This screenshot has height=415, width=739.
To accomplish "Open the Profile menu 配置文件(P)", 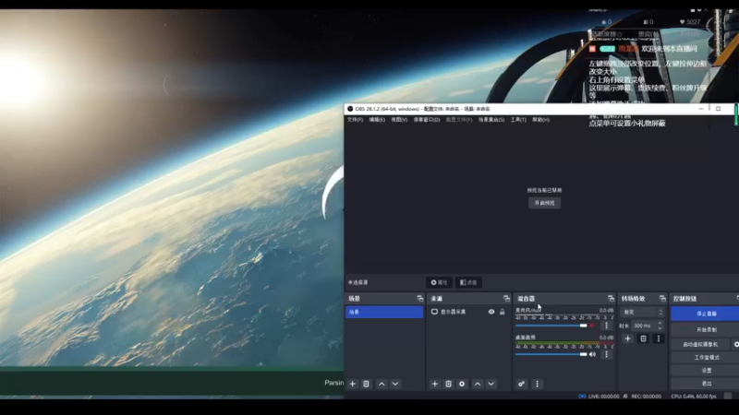I will coord(459,120).
